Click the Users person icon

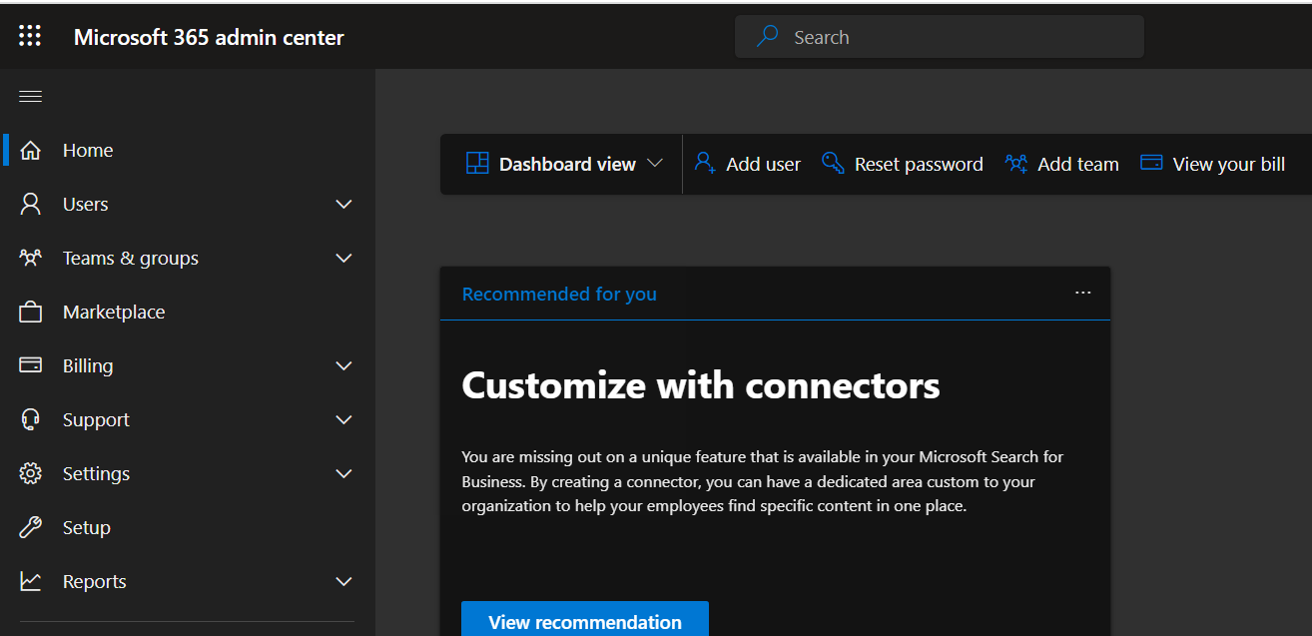tap(31, 205)
